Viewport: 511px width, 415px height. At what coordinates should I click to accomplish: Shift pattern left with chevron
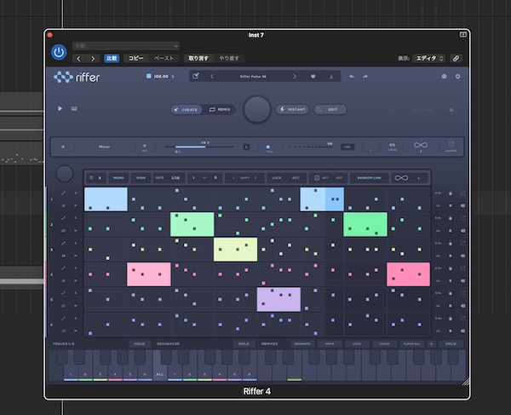(x=233, y=178)
